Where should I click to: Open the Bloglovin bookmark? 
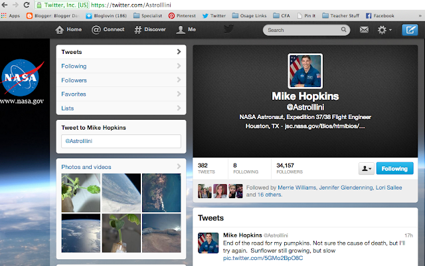point(106,16)
